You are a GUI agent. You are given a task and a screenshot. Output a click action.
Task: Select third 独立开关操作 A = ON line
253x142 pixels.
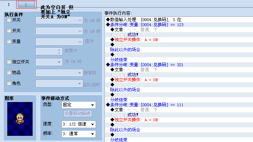tap(179, 120)
